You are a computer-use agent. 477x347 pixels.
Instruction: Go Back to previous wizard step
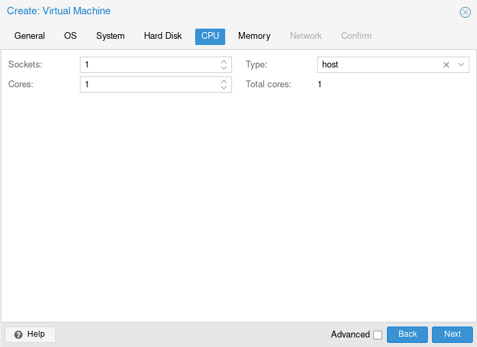point(407,334)
